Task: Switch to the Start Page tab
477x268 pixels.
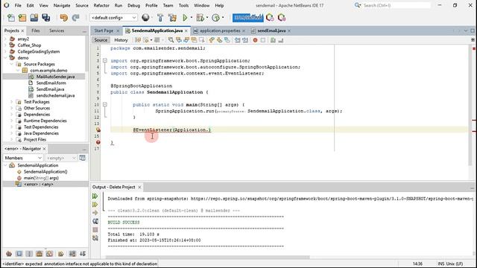Action: click(104, 31)
